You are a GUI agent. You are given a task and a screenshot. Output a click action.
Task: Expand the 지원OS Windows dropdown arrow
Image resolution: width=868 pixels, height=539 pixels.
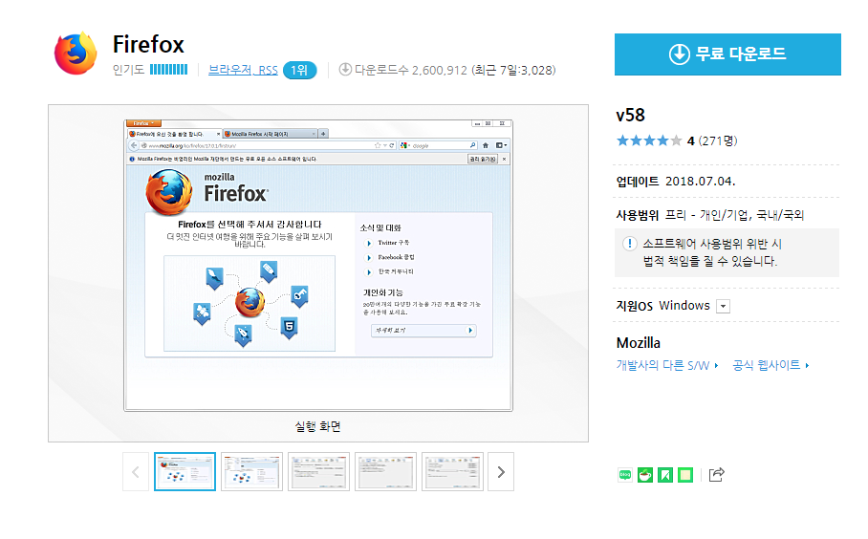click(x=723, y=306)
